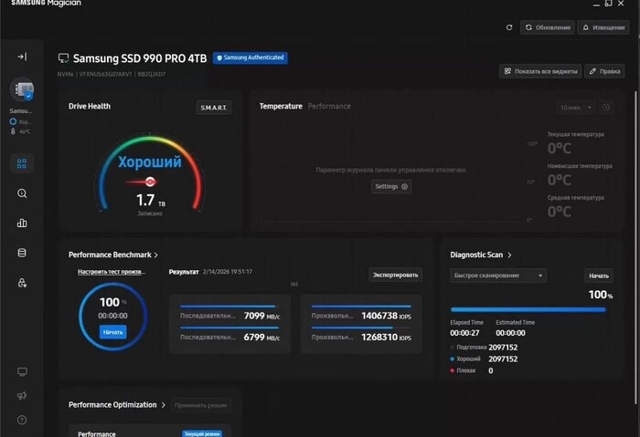Click the megaphone announcements icon
Screen dimensions: 640x437
pyautogui.click(x=22, y=396)
